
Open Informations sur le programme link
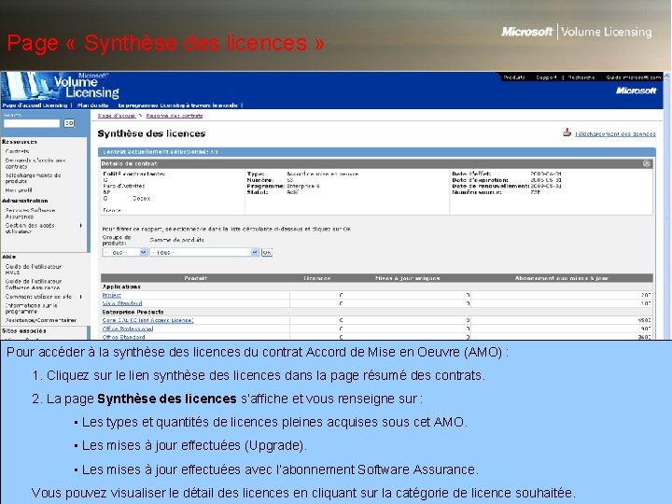tap(32, 309)
